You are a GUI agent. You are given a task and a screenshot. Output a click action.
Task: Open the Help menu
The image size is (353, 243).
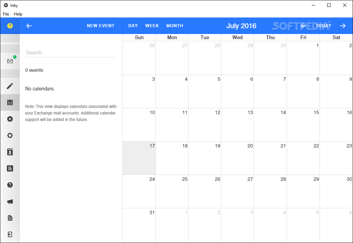(x=18, y=14)
